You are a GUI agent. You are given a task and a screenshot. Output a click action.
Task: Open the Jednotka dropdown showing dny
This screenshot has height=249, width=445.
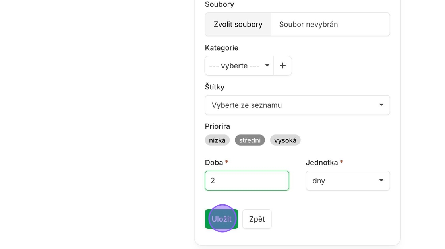pos(348,181)
